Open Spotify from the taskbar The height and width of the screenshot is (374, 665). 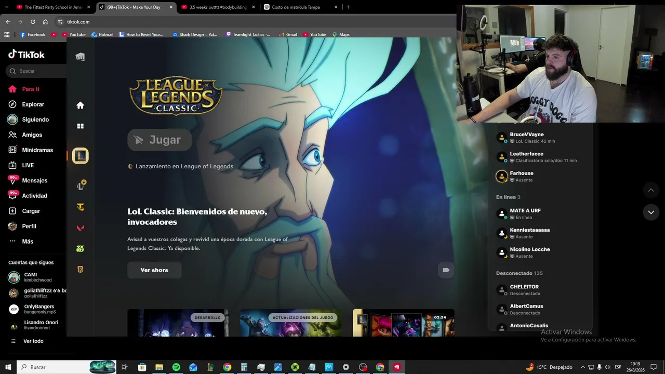click(176, 367)
